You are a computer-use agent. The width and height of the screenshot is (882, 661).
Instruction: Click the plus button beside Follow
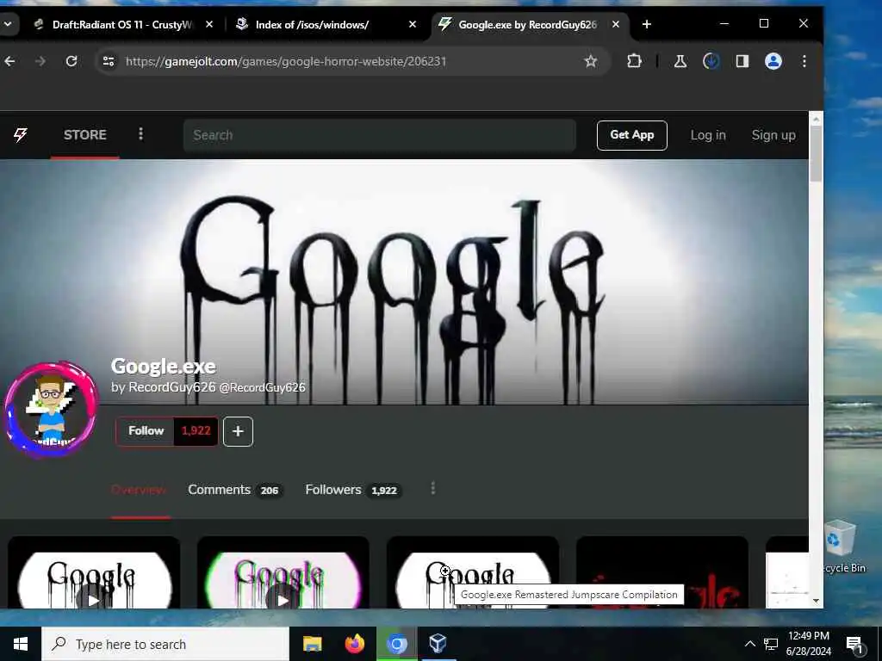click(238, 431)
